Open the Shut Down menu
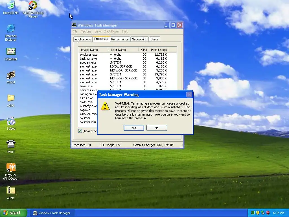Image resolution: width=289 pixels, height=217 pixels. 111,31
